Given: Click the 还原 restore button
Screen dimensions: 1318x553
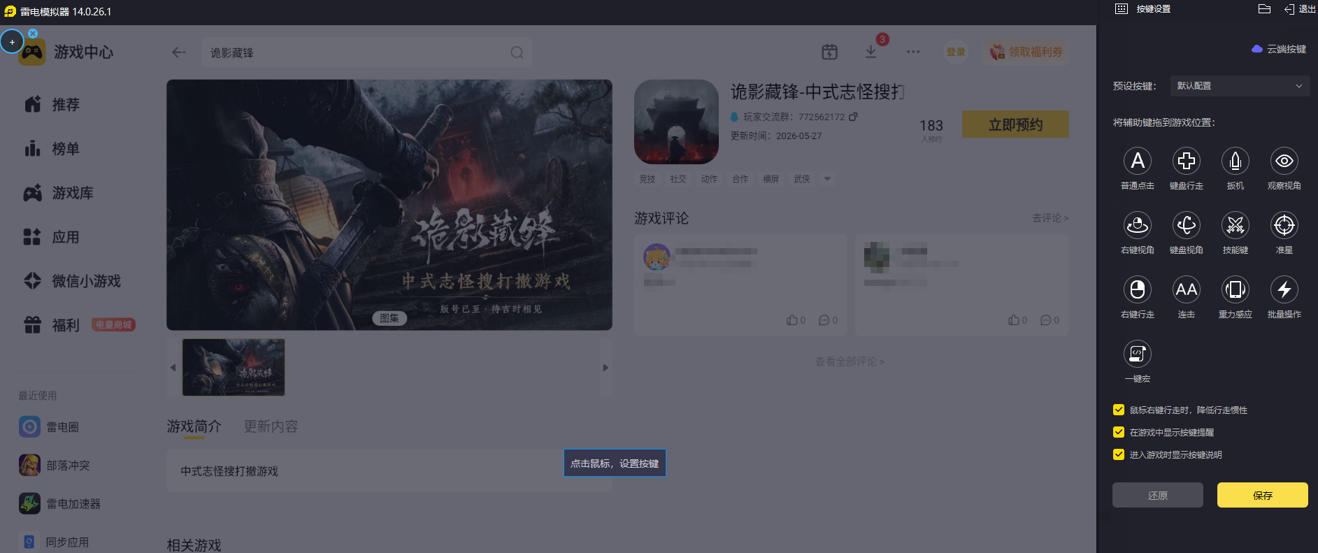Looking at the screenshot, I should (1158, 495).
